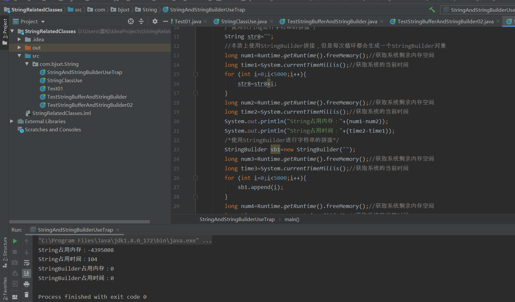Image resolution: width=515 pixels, height=302 pixels.
Task: Click the Restore Layout icon in Run panel
Action: point(15,297)
